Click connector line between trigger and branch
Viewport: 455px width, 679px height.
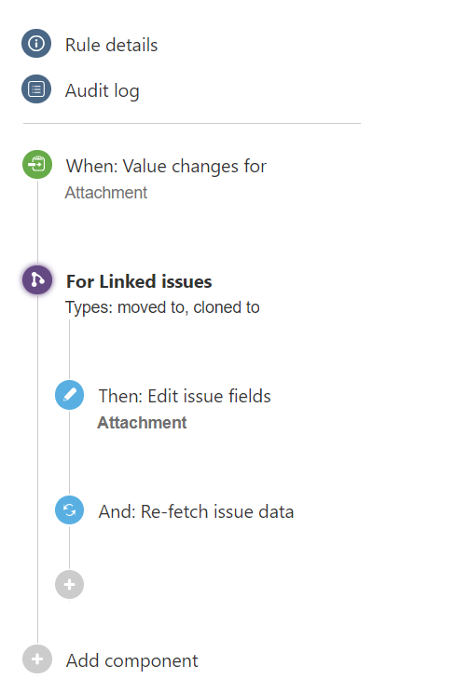click(x=37, y=223)
